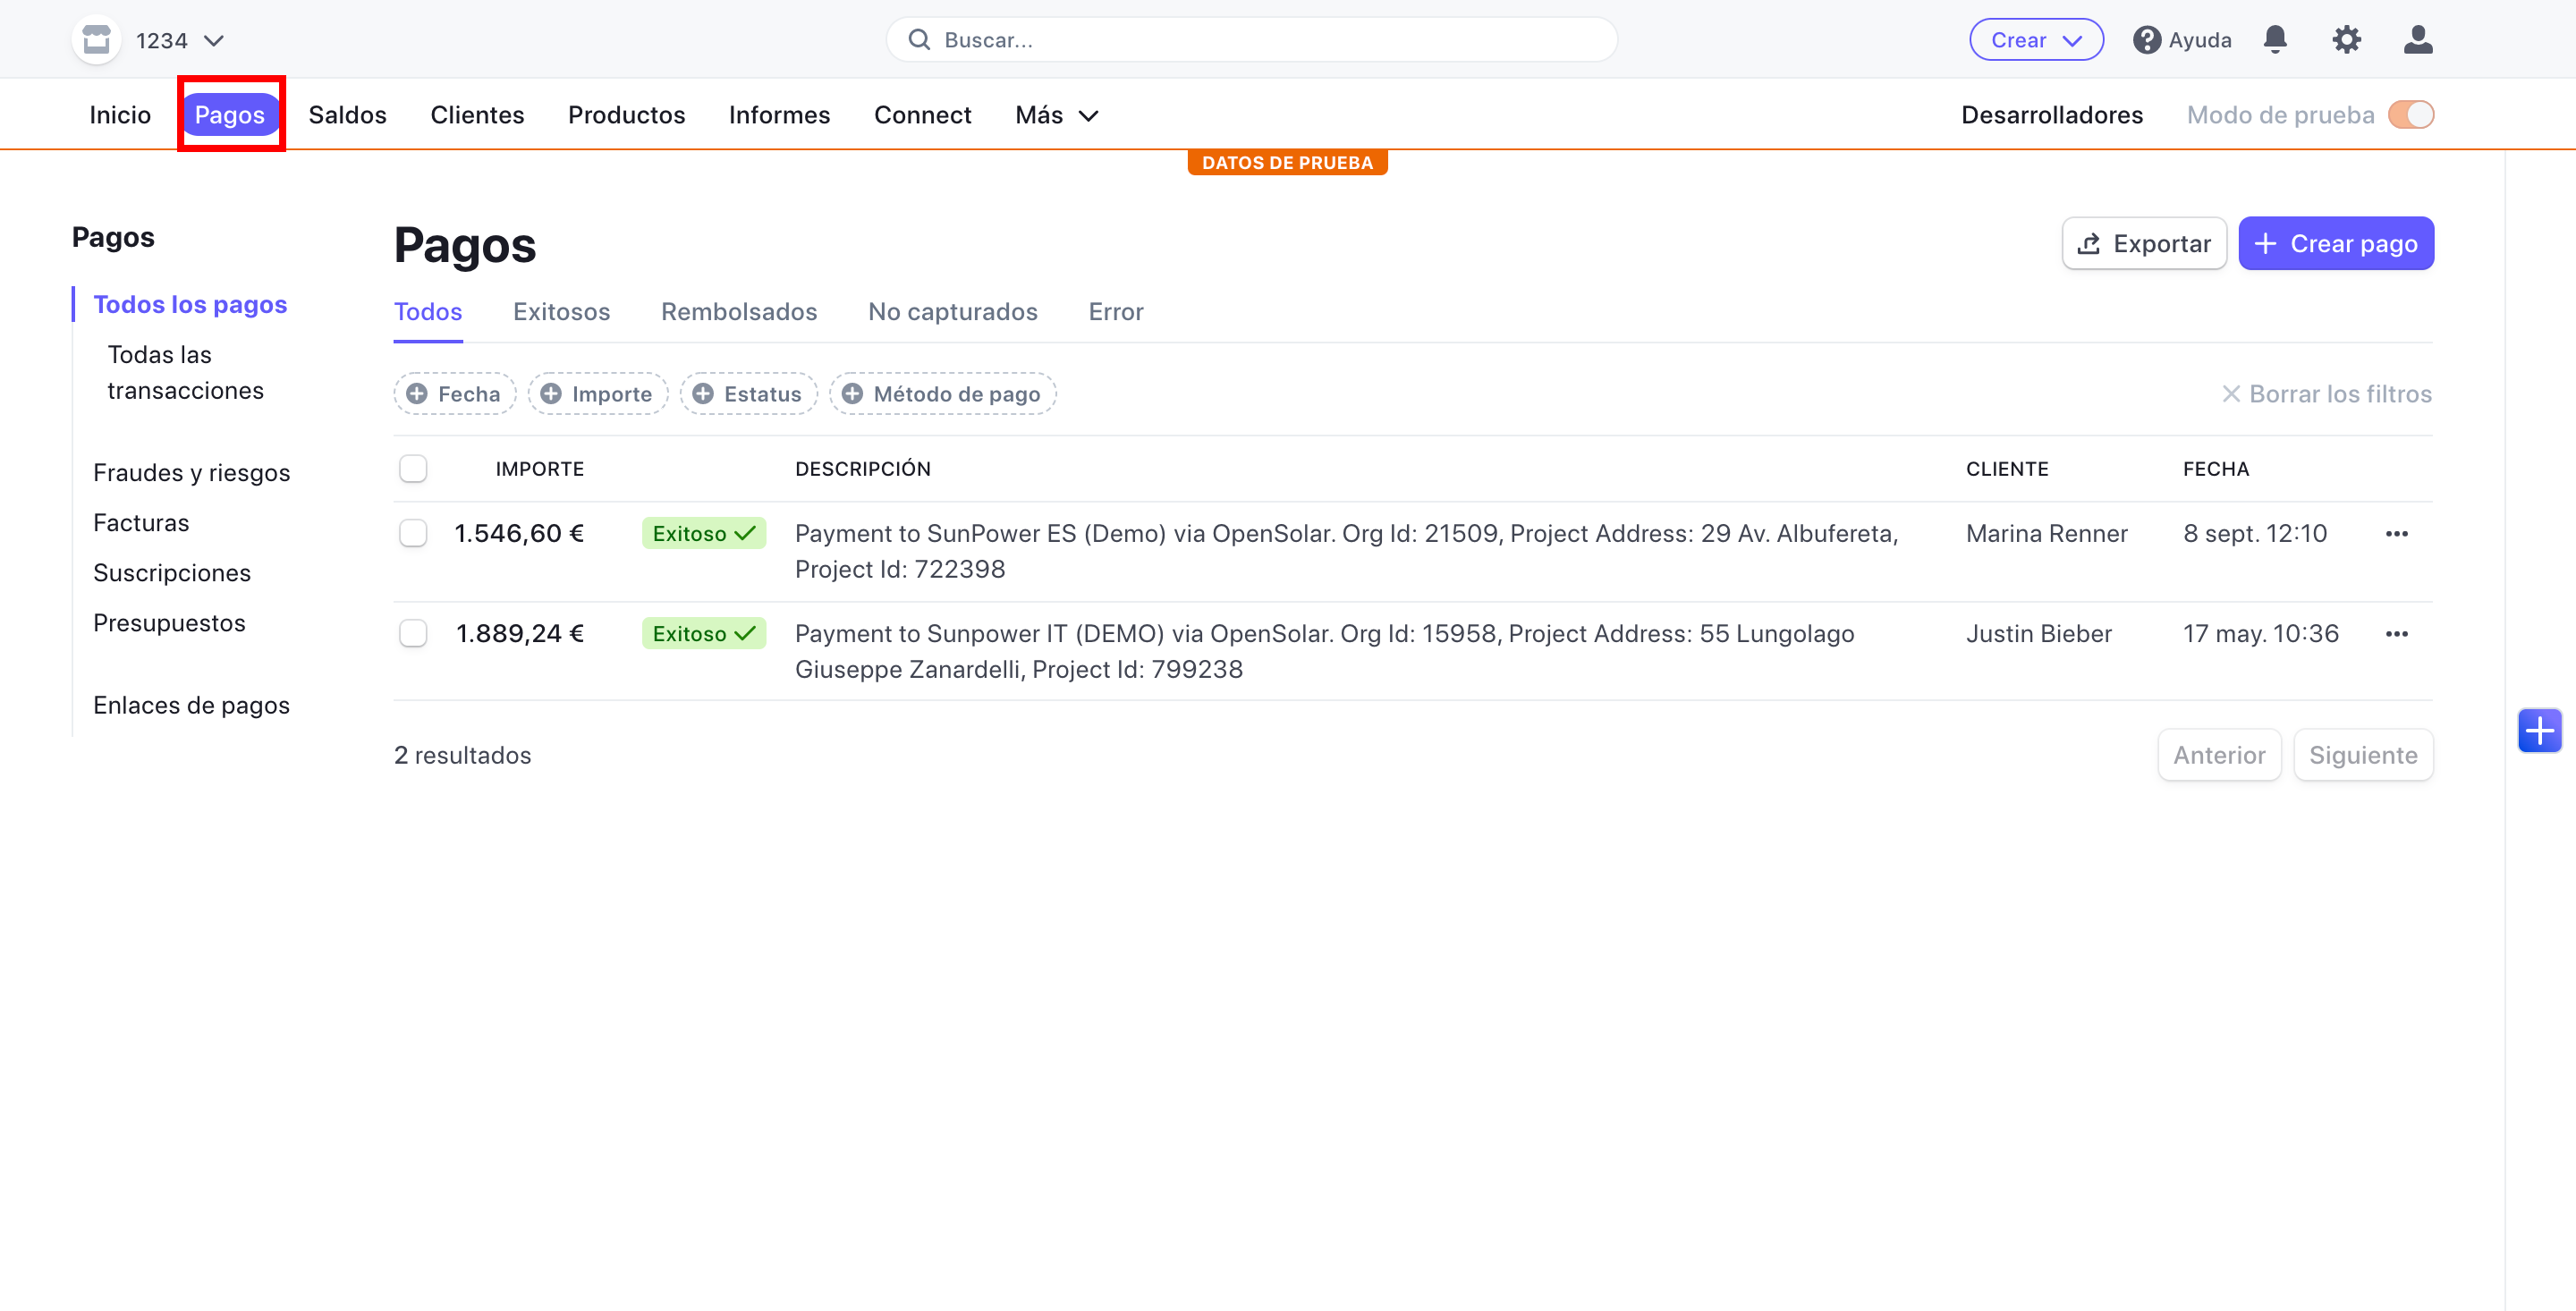The image size is (2576, 1311).
Task: Go to Inicio in the navigation
Action: [x=120, y=115]
